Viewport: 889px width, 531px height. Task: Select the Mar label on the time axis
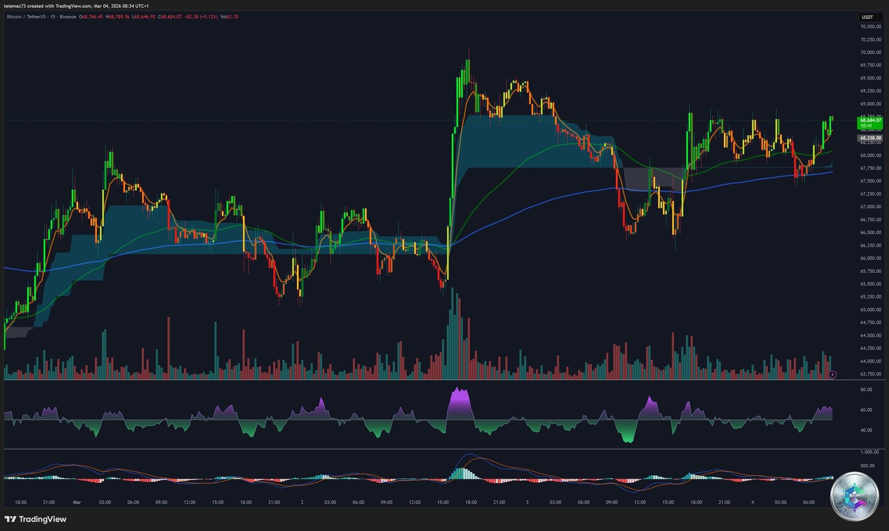pos(77,502)
